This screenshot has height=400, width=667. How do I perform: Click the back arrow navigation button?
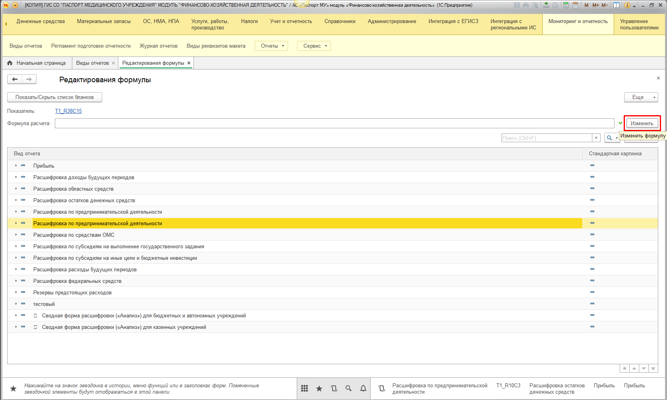[15, 79]
